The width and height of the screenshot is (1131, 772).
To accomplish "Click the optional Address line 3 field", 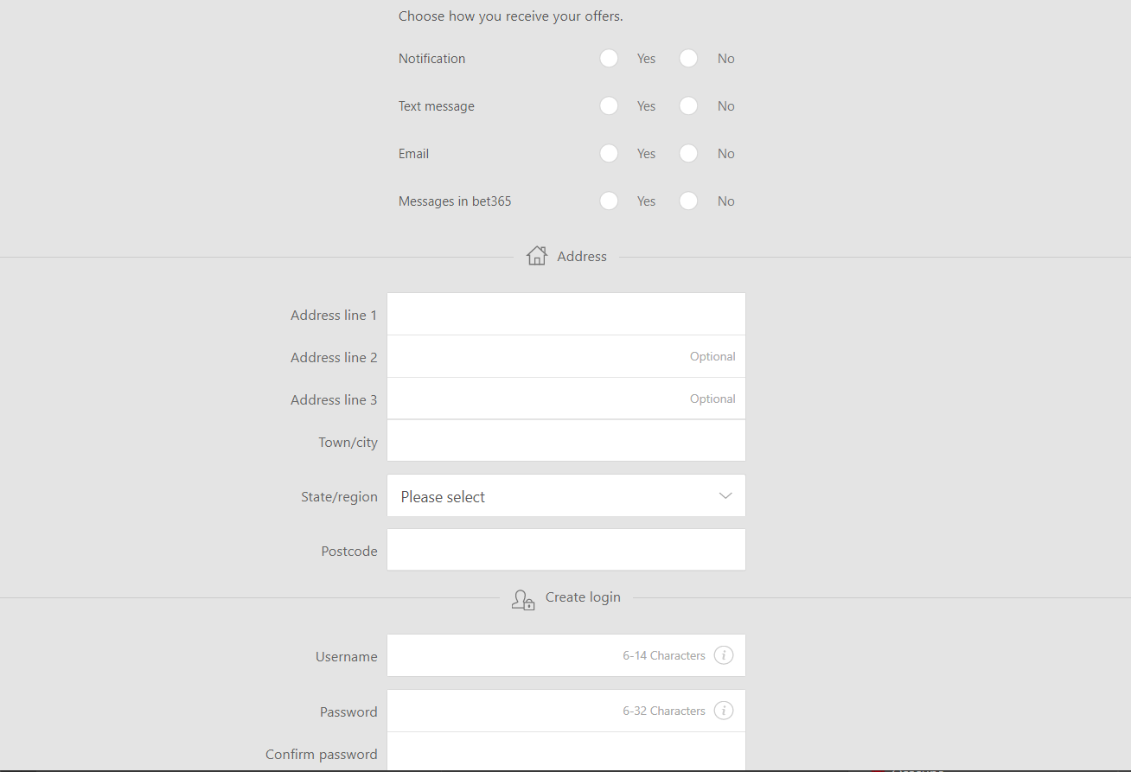I will (565, 399).
